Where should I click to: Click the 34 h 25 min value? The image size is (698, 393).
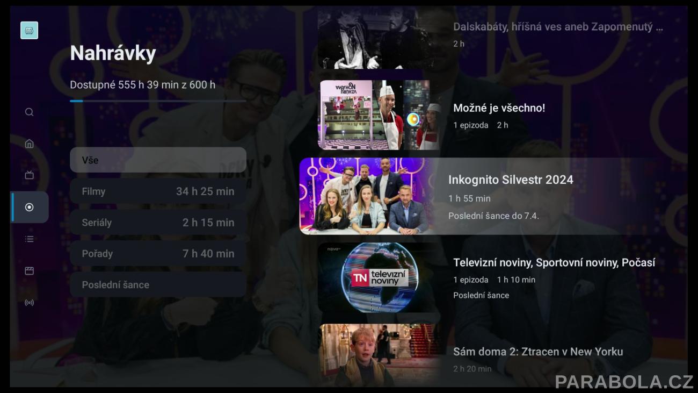tap(205, 191)
